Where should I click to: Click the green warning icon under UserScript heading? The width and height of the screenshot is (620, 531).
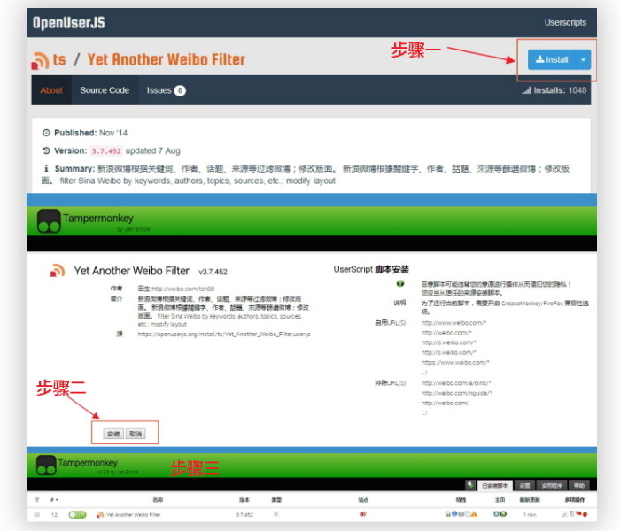(x=399, y=284)
